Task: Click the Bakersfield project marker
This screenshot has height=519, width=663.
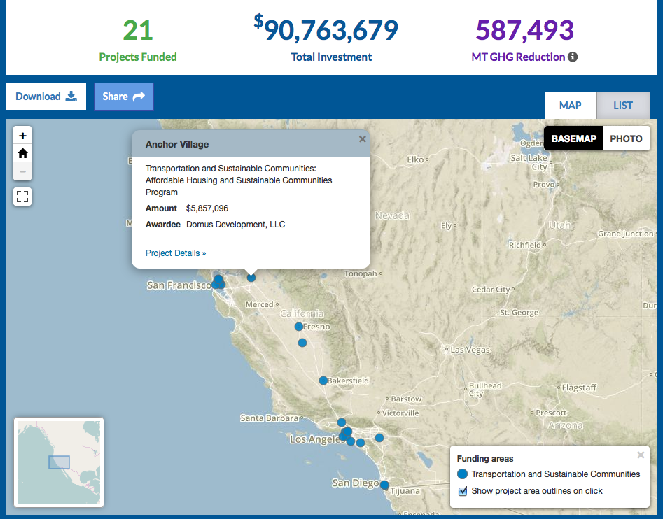Action: pyautogui.click(x=323, y=381)
